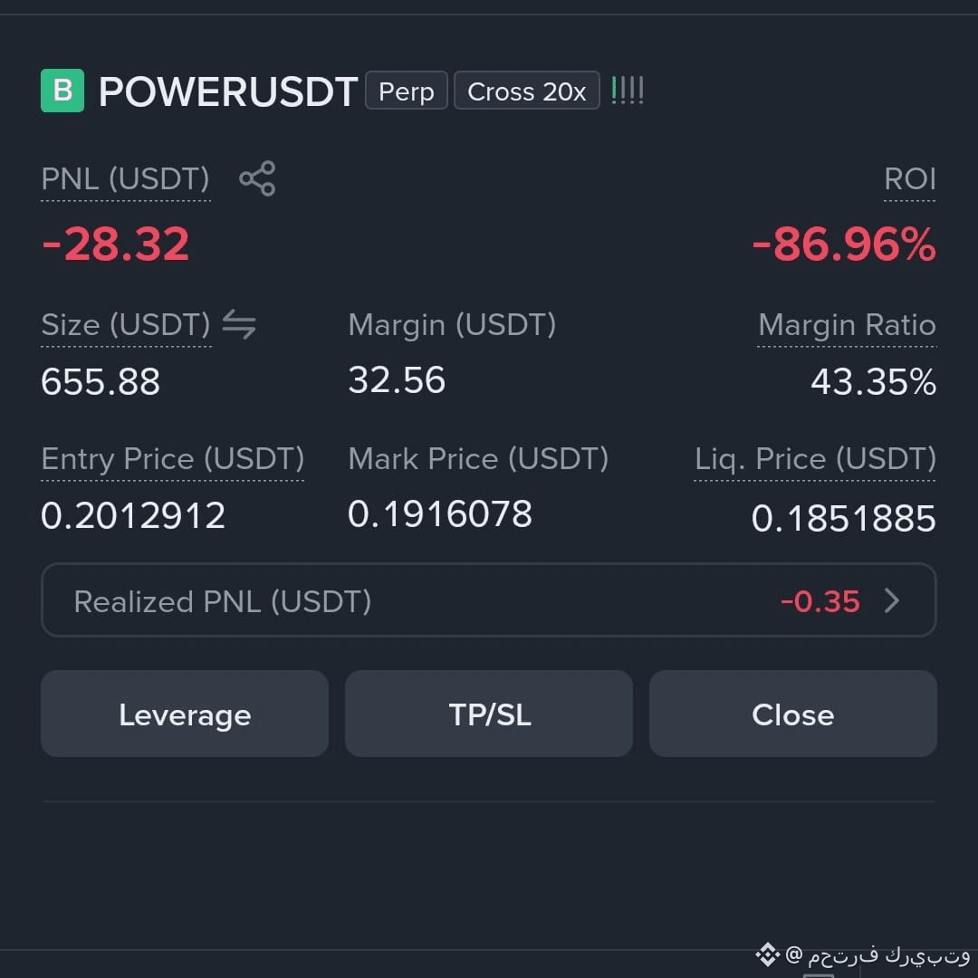Open the TP/SL settings button
This screenshot has height=978, width=978.
coord(489,714)
